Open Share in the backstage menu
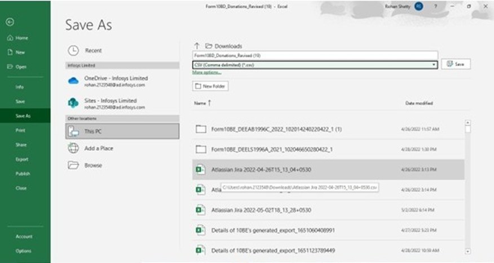Image resolution: width=494 pixels, height=263 pixels. [x=21, y=144]
